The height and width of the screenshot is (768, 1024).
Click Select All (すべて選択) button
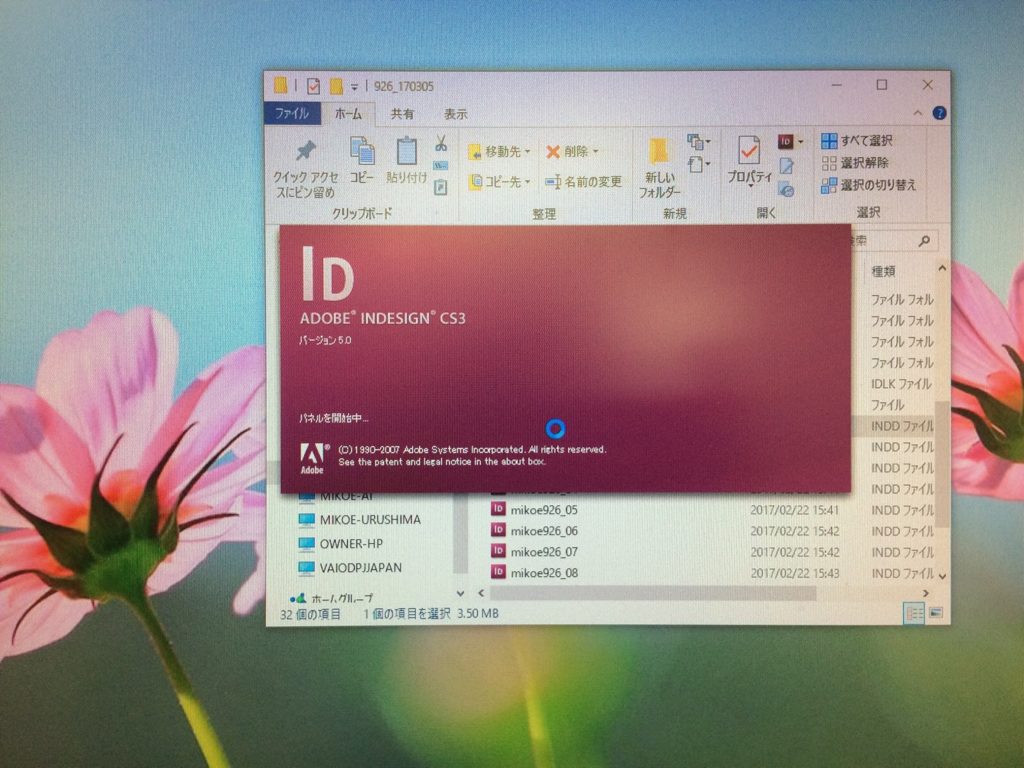pyautogui.click(x=858, y=141)
